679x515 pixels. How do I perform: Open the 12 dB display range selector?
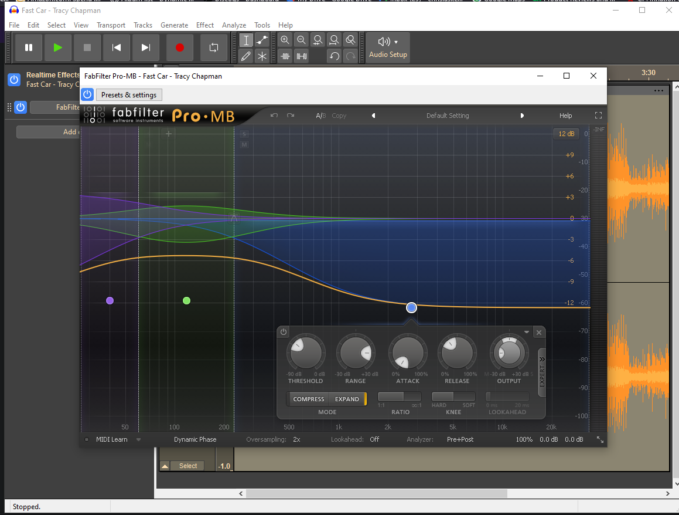(566, 134)
